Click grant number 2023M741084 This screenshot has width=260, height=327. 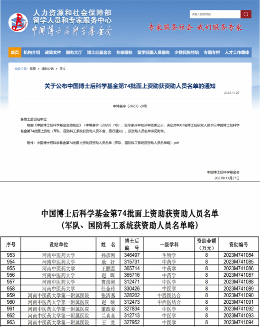click(x=239, y=255)
